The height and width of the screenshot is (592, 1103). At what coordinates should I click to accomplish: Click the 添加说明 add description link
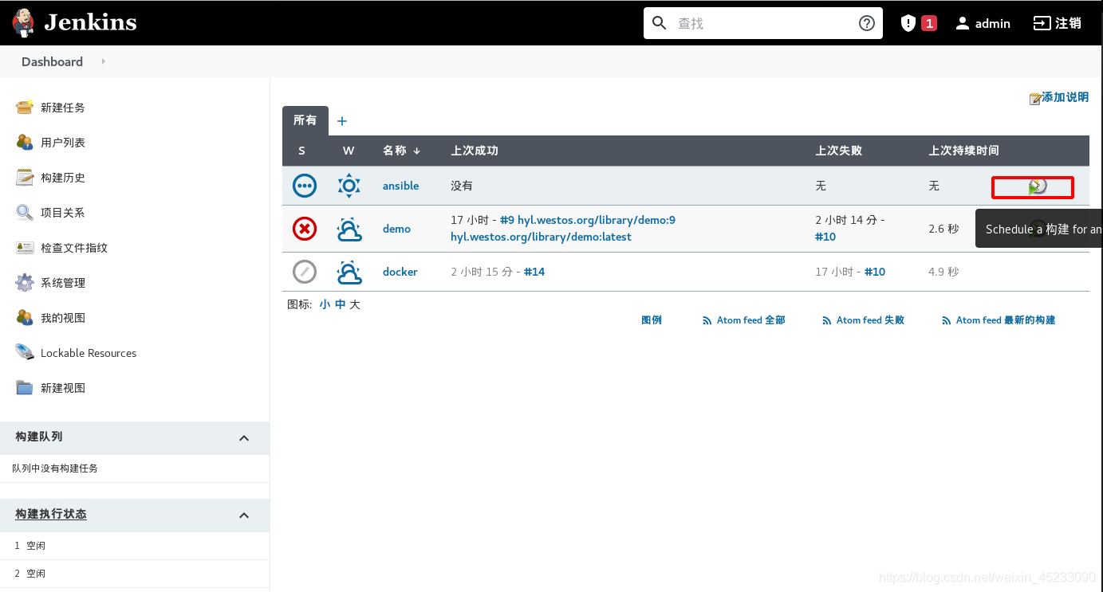tap(1065, 97)
